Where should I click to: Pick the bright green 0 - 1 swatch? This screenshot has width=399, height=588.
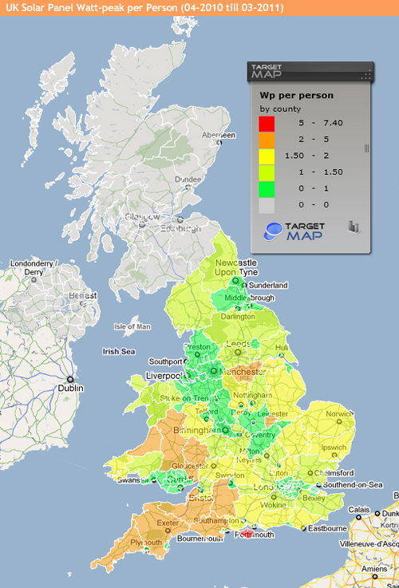267,189
